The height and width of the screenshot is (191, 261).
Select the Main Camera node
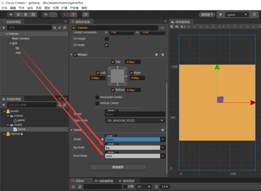[x=20, y=38]
